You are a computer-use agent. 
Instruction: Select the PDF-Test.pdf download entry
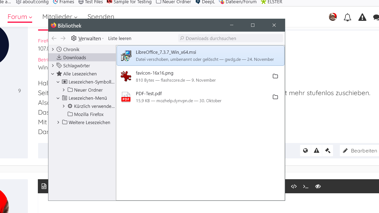201,97
